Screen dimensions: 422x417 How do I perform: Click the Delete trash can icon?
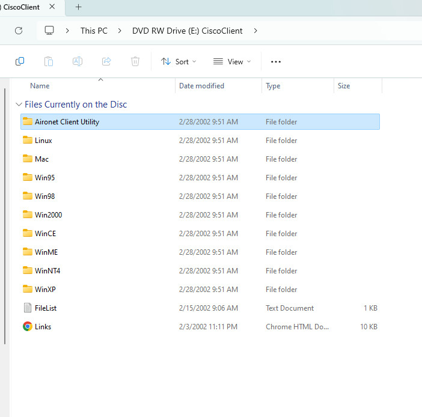pyautogui.click(x=135, y=62)
